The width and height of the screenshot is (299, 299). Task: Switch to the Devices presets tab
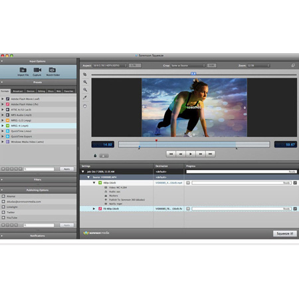pos(31,91)
